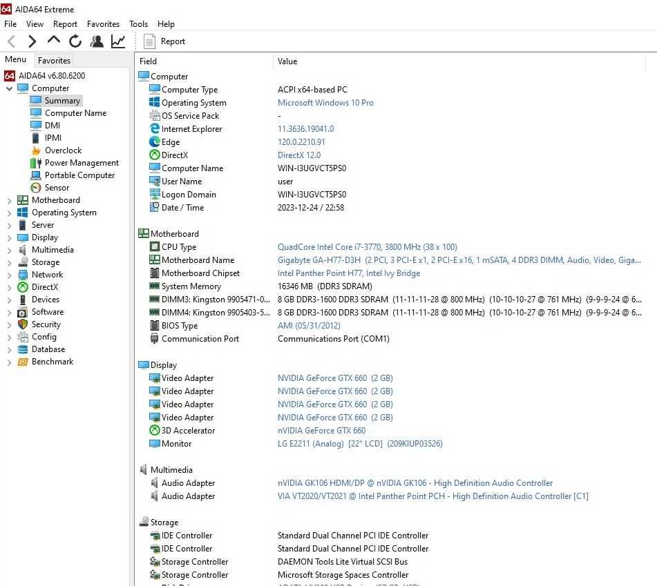Viewport: 657px width, 586px height.
Task: Expand the Display tree node
Action: [x=9, y=238]
